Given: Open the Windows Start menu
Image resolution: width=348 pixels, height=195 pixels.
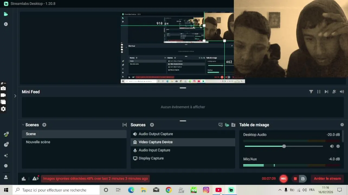Looking at the screenshot, I should 6,190.
